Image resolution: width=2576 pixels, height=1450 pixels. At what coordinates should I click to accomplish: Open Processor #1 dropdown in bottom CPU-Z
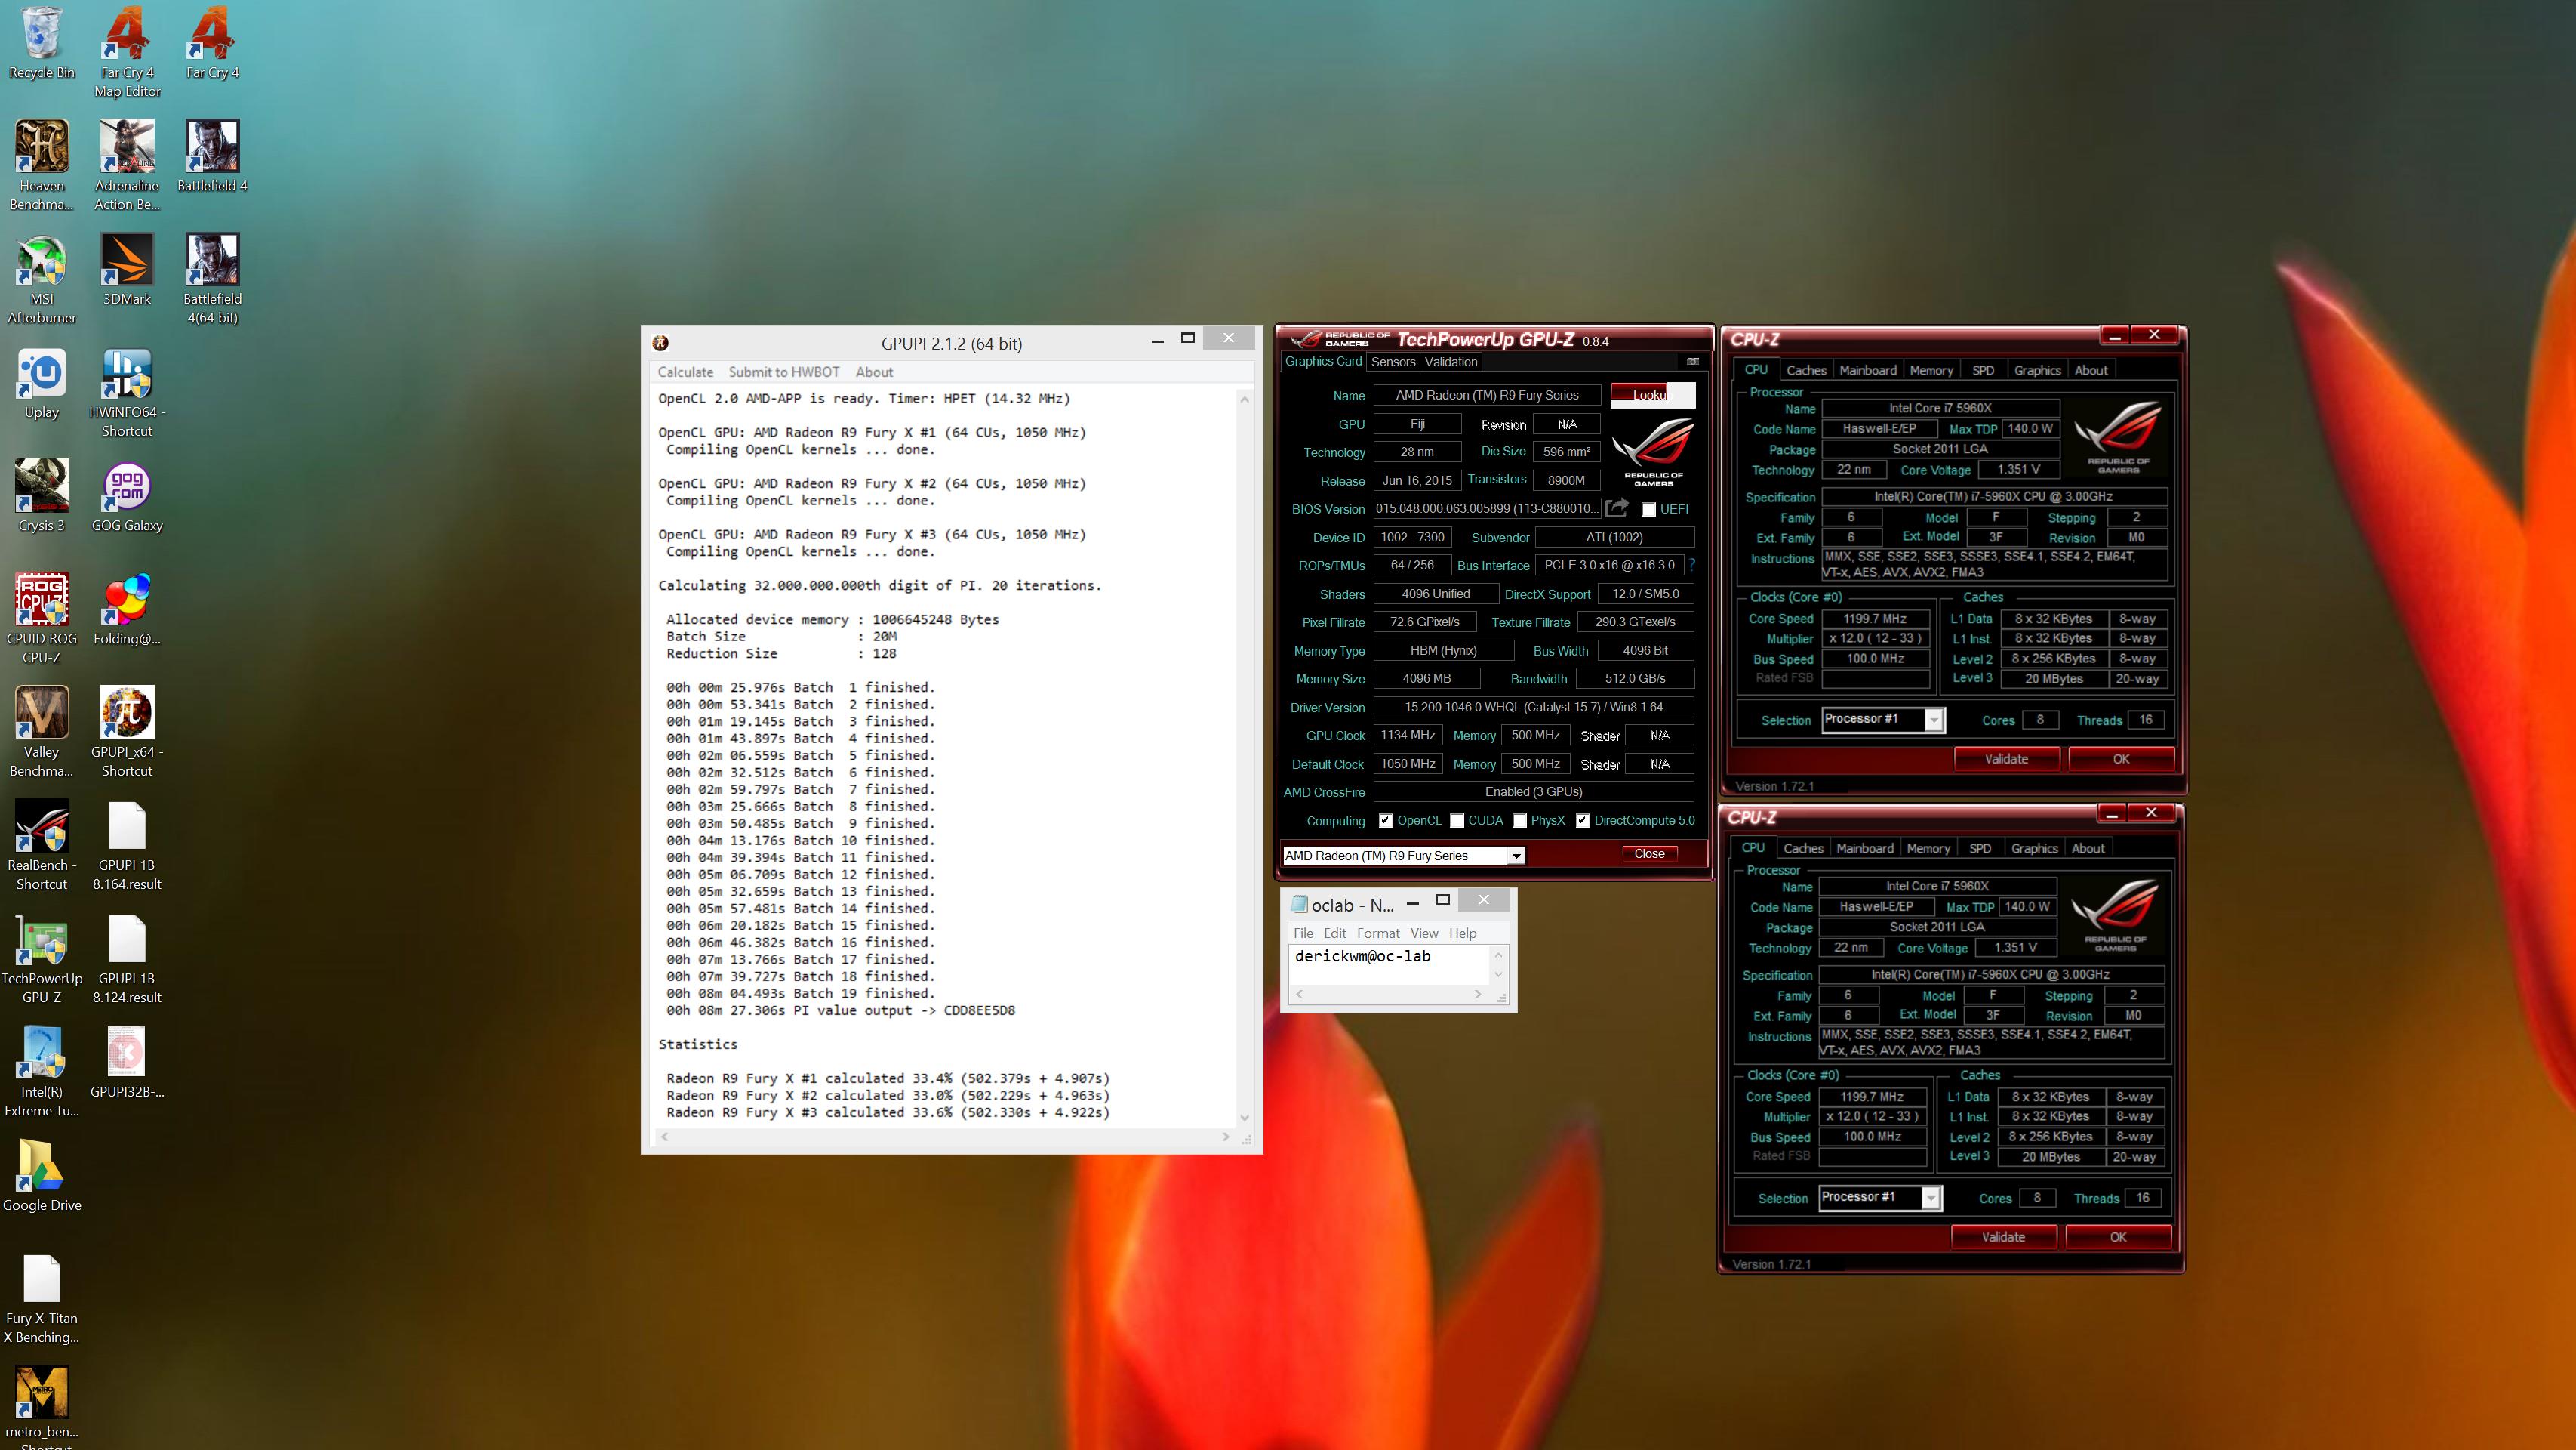[1931, 1198]
